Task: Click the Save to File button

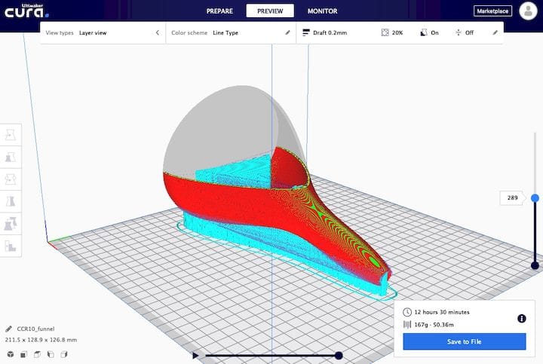Action: point(464,341)
